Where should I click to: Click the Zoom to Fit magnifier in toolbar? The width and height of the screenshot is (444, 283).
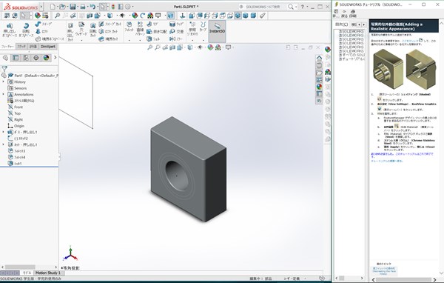click(x=57, y=16)
